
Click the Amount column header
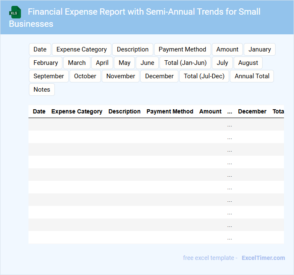point(210,111)
